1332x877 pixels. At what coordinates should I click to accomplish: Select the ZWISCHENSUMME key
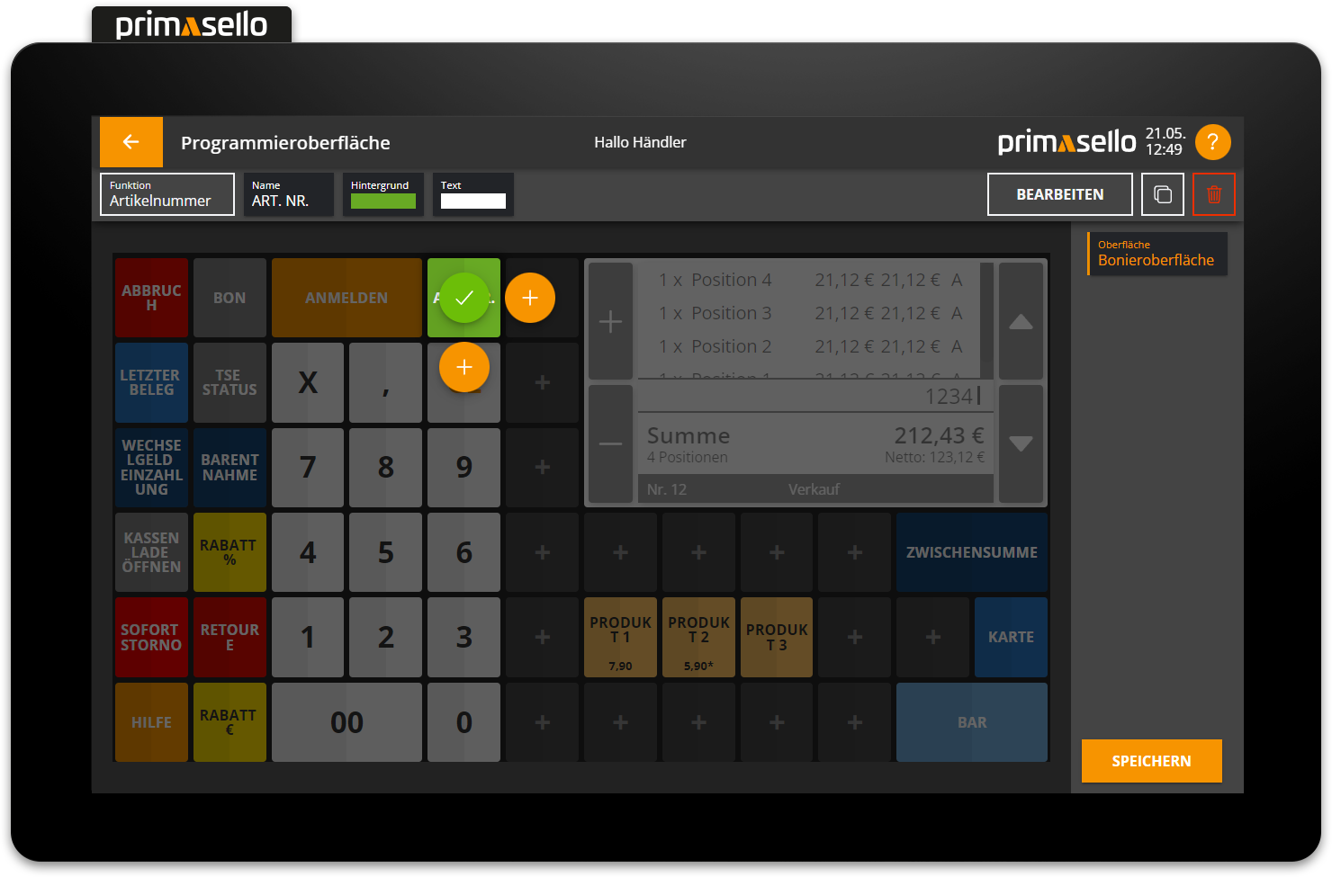(x=971, y=552)
